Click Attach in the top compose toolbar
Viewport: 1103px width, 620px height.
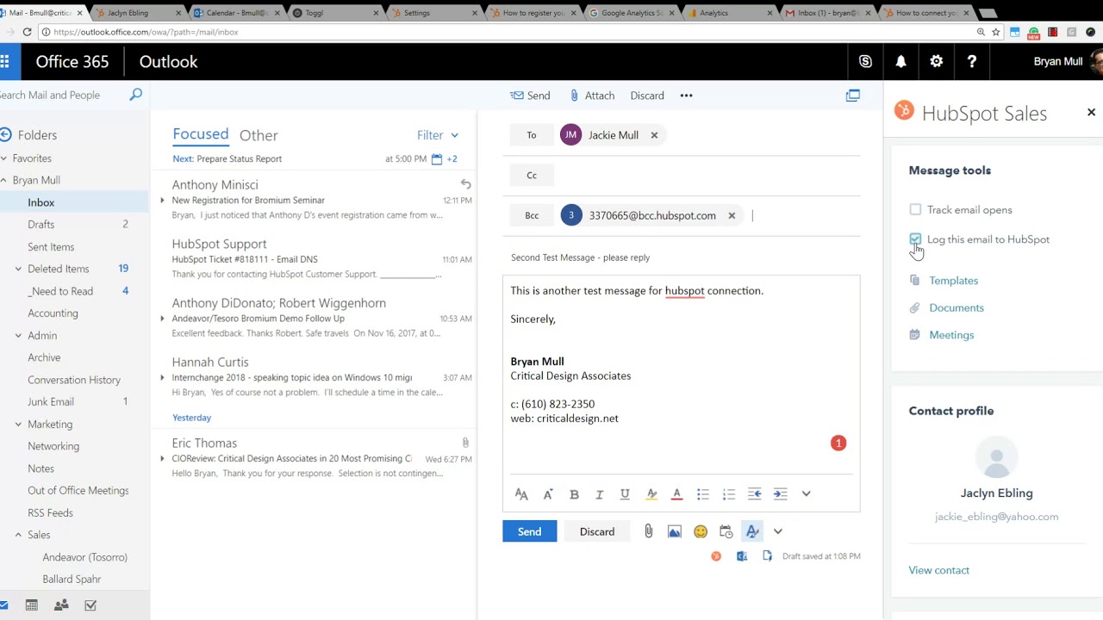click(x=592, y=96)
